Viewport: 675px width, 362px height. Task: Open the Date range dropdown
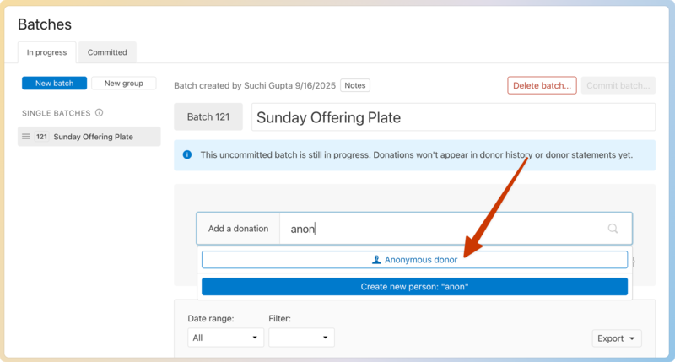pos(225,338)
